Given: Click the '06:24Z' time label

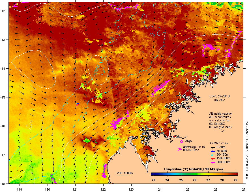Looking at the screenshot, I should (220, 100).
